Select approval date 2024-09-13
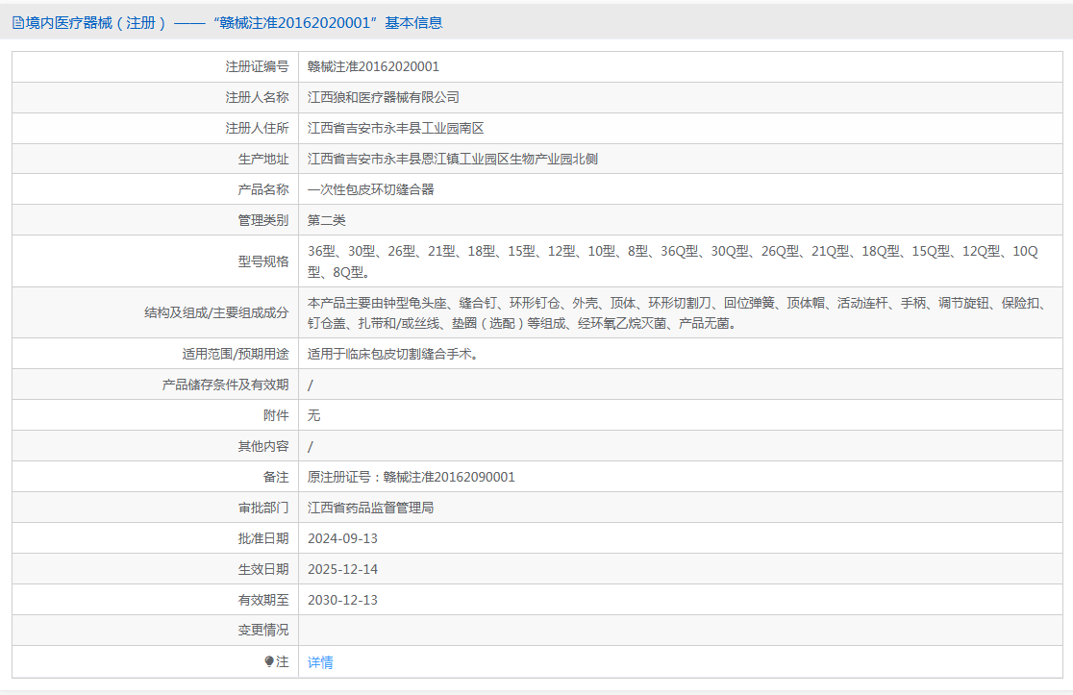The width and height of the screenshot is (1073, 695). click(x=343, y=538)
